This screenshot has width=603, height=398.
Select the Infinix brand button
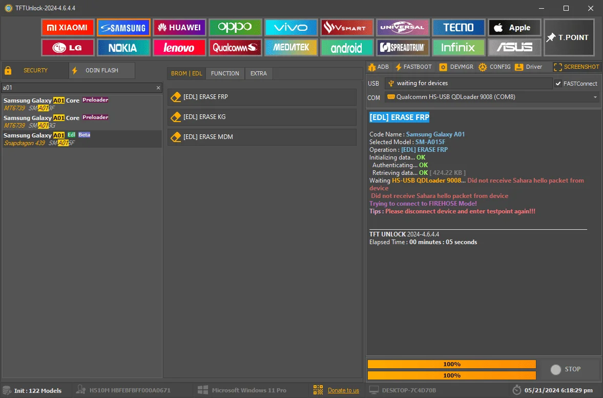click(x=459, y=48)
